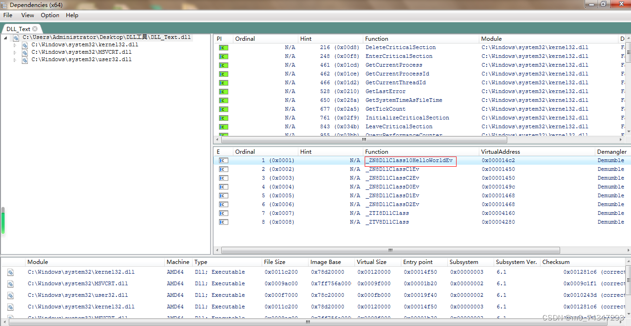Sort module list by Machine column
The height and width of the screenshot is (326, 631).
178,262
